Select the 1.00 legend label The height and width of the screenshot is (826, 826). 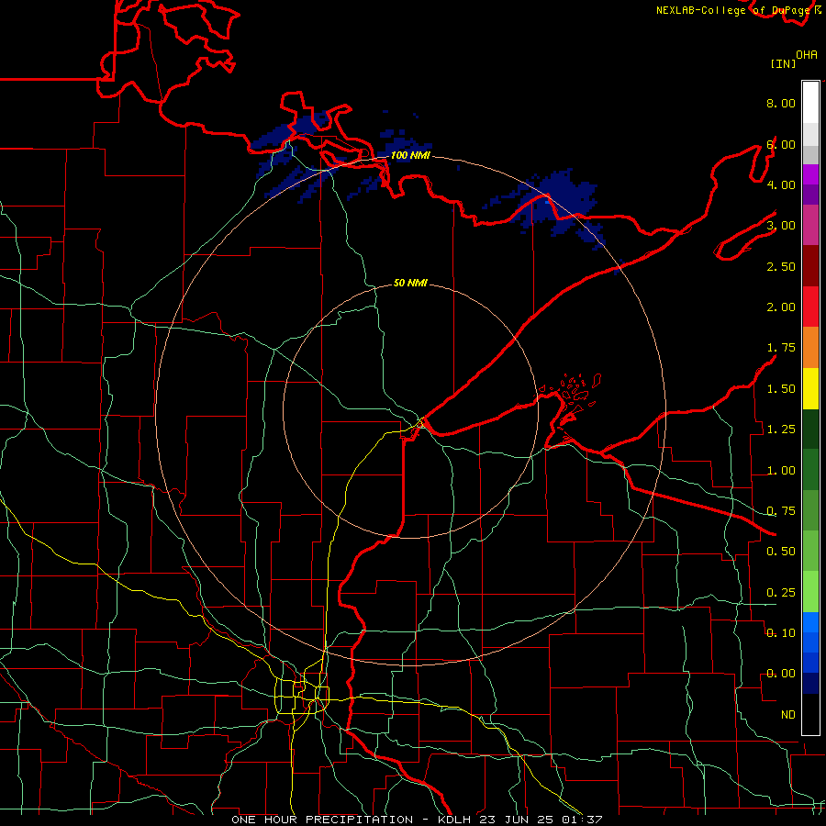point(781,471)
